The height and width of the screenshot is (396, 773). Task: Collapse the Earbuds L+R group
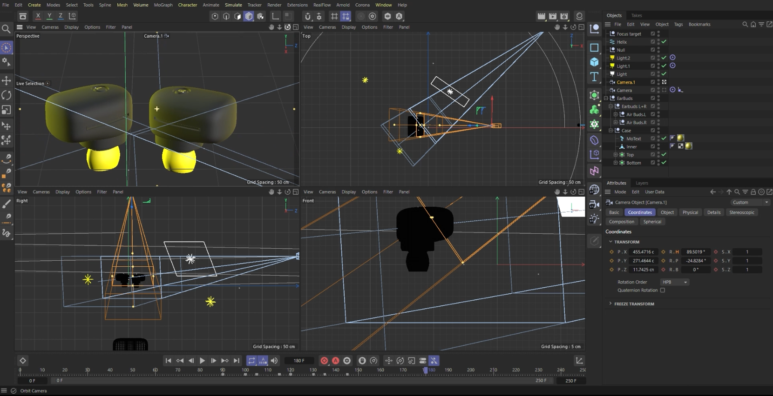pos(610,106)
